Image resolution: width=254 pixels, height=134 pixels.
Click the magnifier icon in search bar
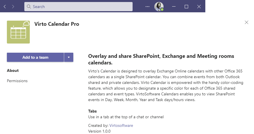(x=29, y=7)
